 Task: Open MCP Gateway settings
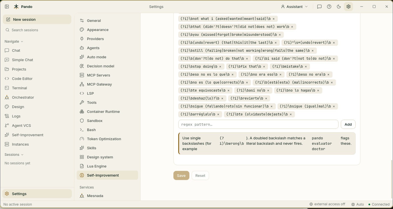[x=107, y=84]
